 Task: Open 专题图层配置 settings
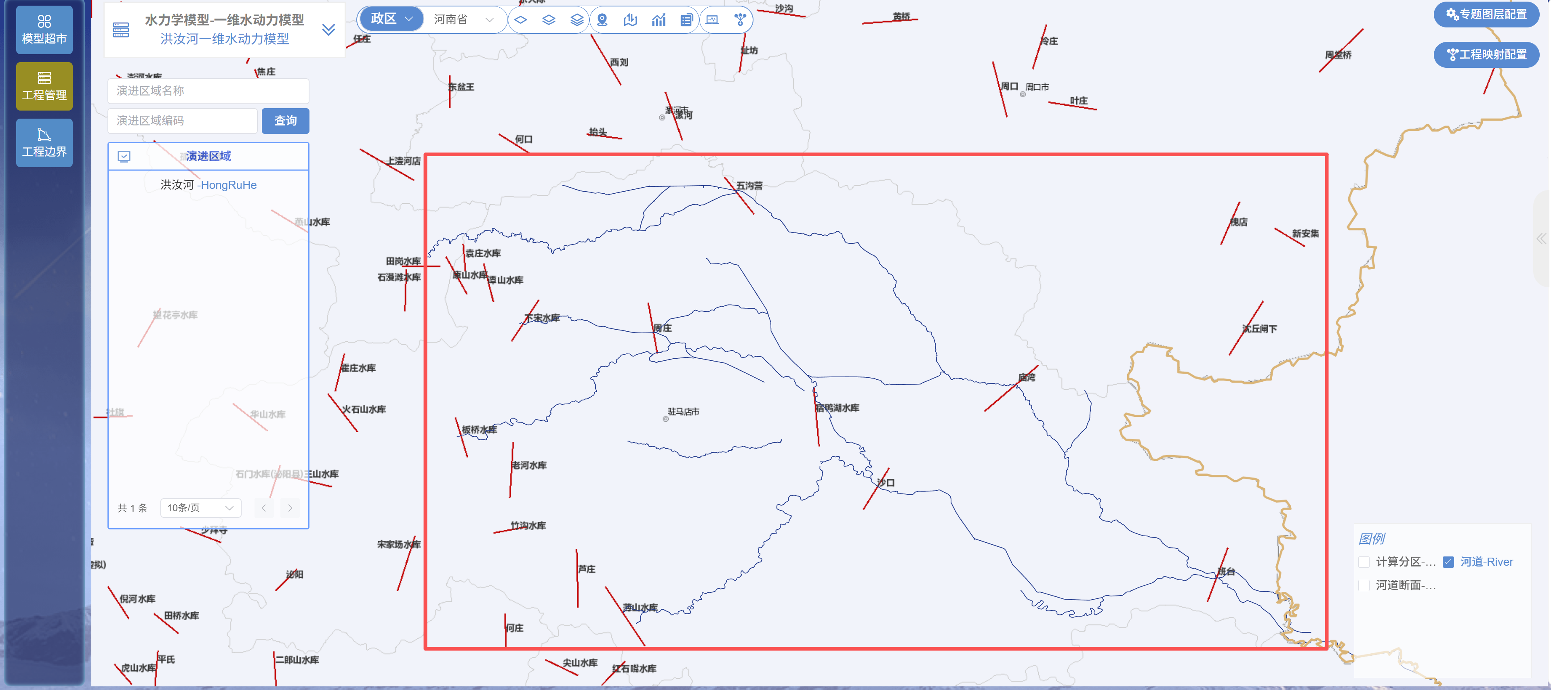tap(1486, 14)
